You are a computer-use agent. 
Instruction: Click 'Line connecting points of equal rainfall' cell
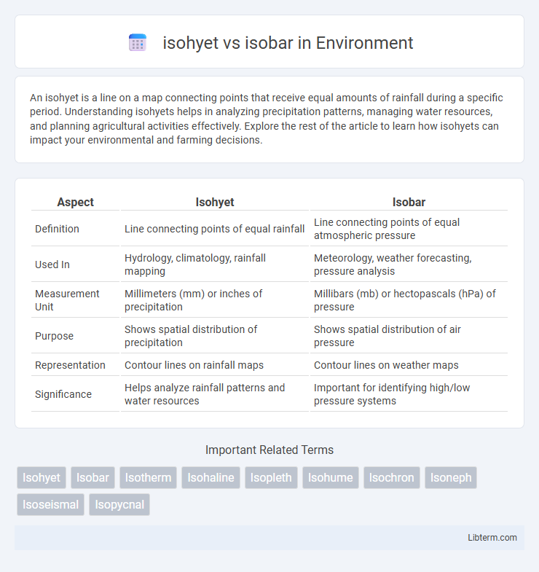coord(214,229)
